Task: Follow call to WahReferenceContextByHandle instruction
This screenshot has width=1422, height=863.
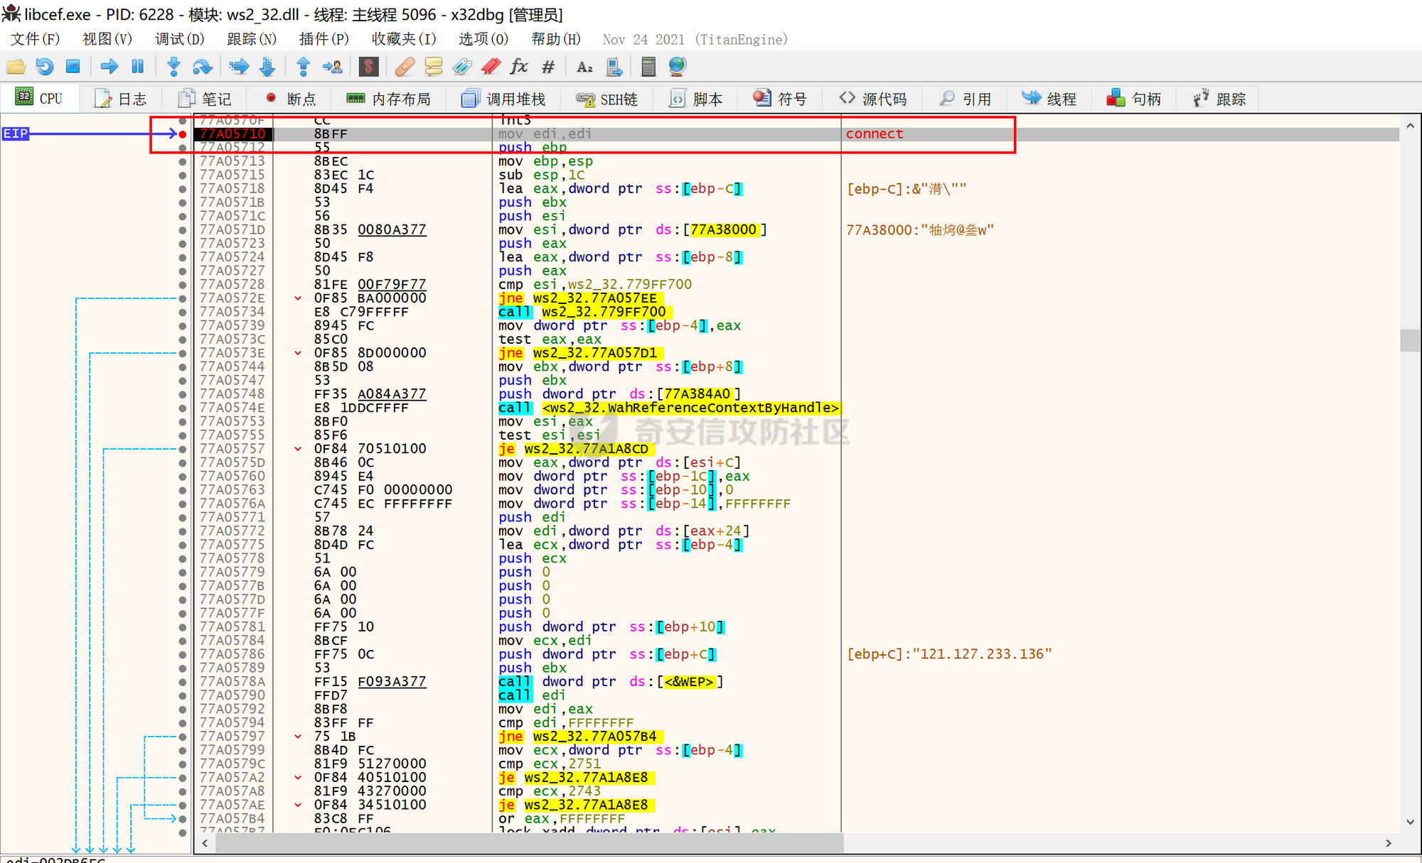Action: pos(668,408)
